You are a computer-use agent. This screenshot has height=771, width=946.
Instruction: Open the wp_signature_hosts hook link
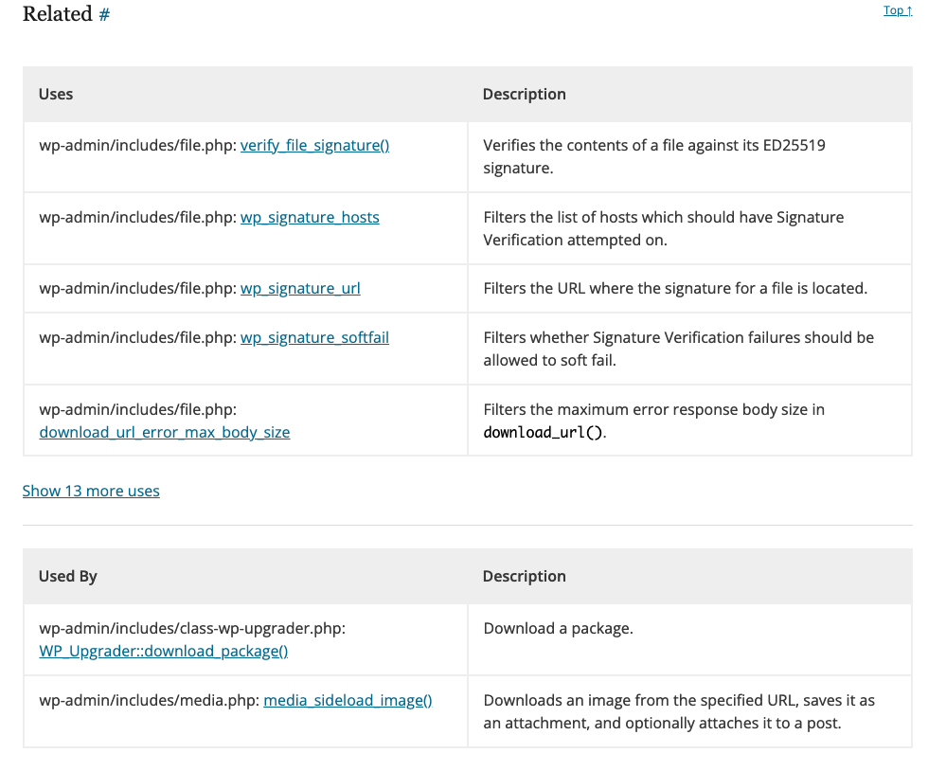tap(310, 217)
